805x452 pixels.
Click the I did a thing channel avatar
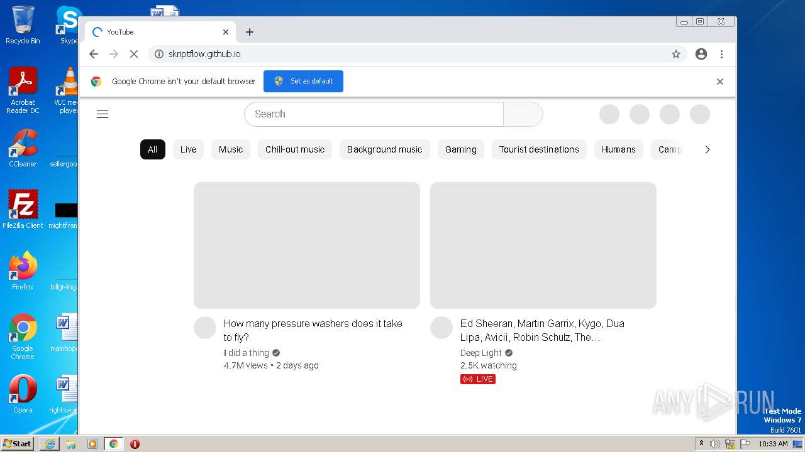tap(205, 328)
